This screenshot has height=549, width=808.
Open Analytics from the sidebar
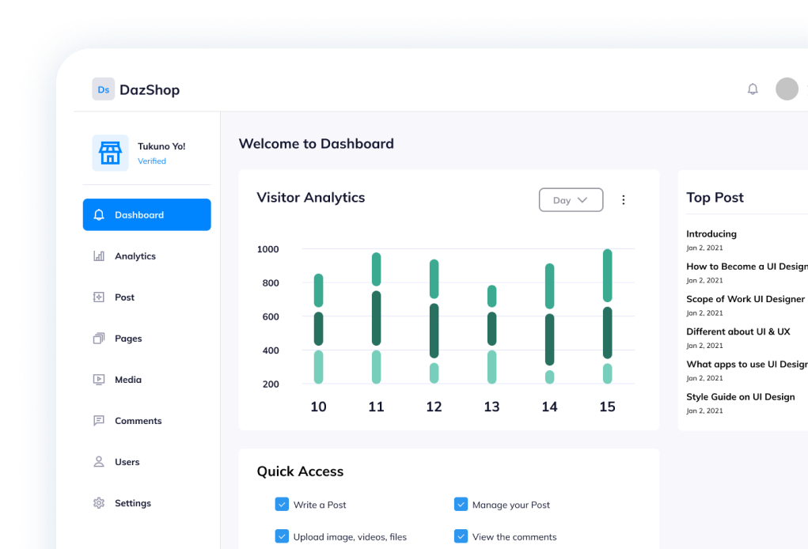point(135,256)
